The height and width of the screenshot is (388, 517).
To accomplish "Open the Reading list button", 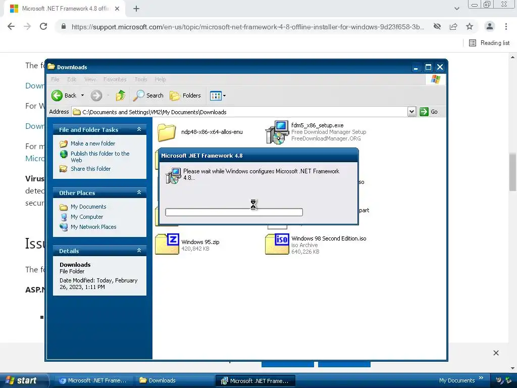I will 489,43.
